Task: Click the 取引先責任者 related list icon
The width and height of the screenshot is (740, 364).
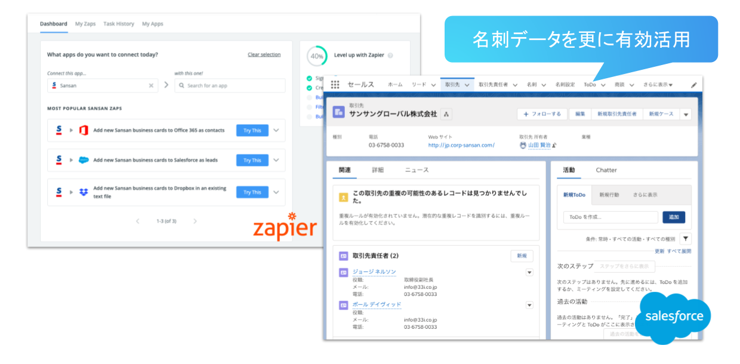Action: tap(343, 256)
